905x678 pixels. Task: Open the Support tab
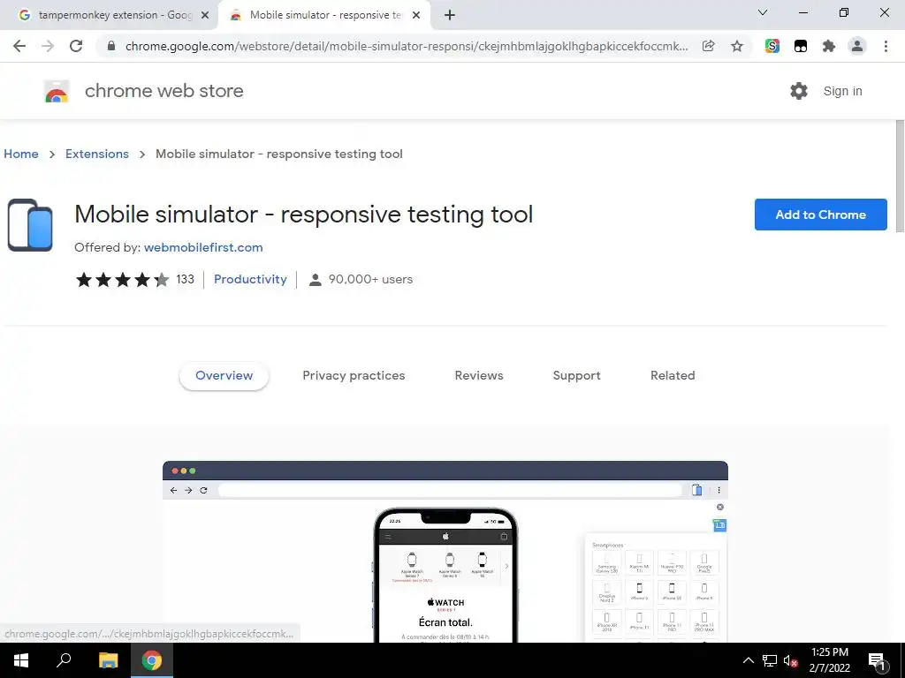click(x=576, y=375)
